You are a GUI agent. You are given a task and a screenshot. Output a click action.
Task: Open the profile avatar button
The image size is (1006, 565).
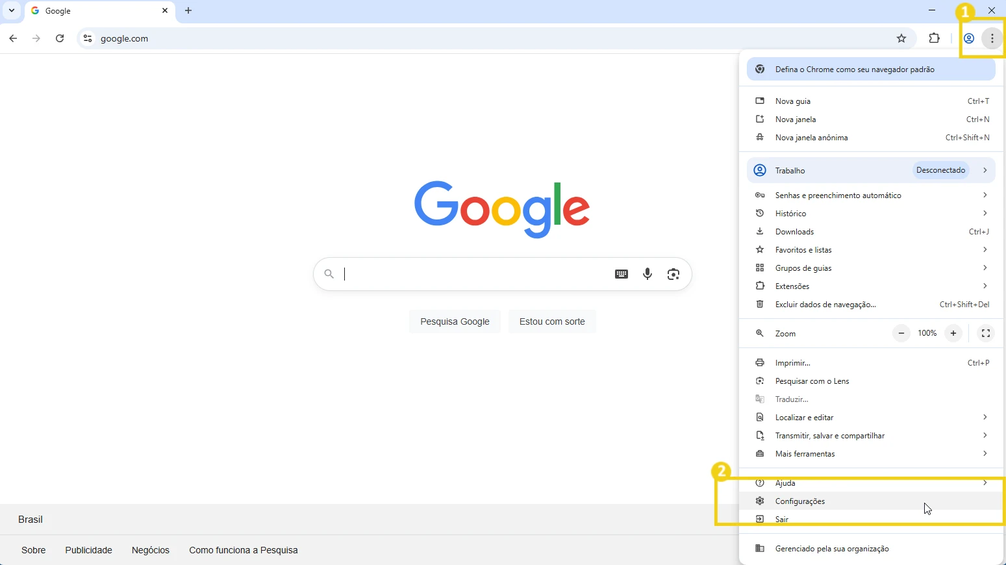pyautogui.click(x=969, y=38)
